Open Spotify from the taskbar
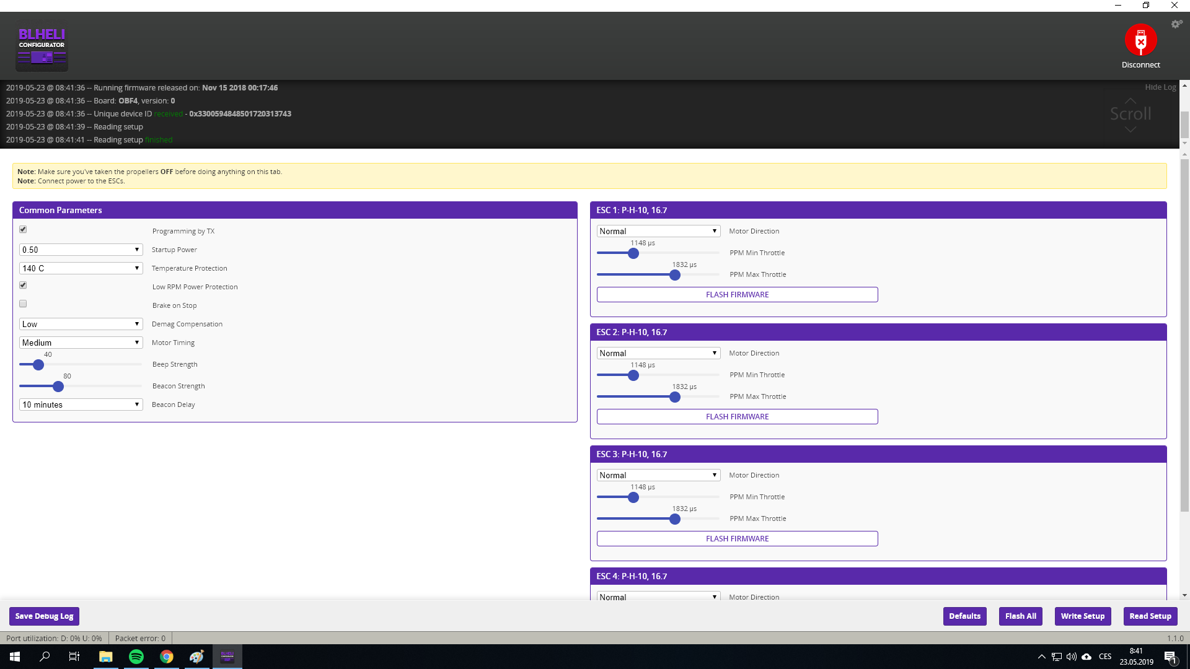This screenshot has width=1190, height=669. [136, 657]
